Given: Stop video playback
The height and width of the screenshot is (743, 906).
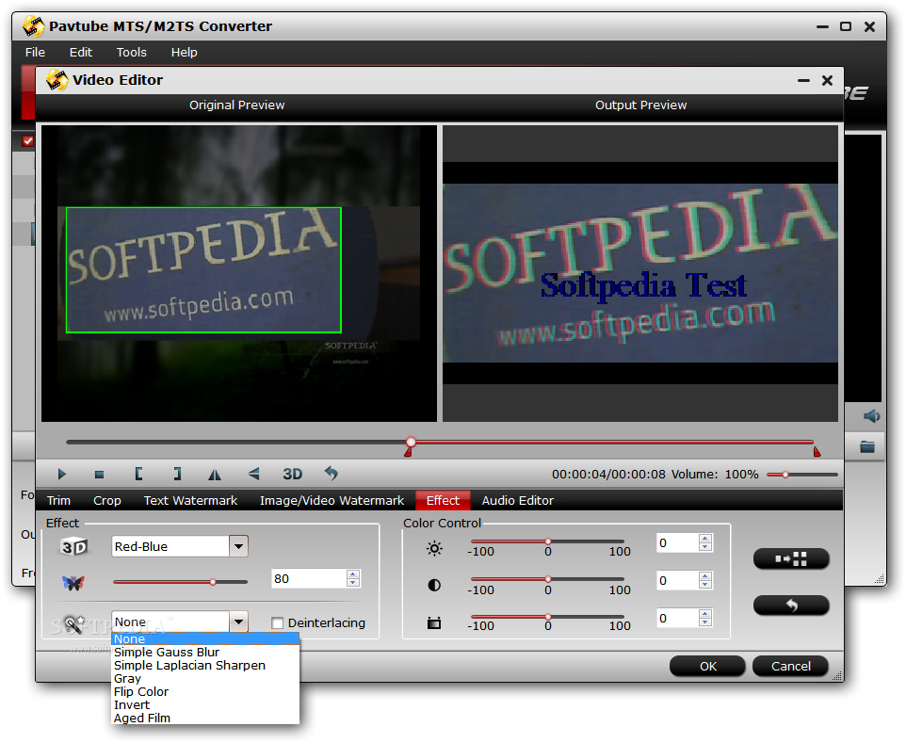Looking at the screenshot, I should point(100,475).
